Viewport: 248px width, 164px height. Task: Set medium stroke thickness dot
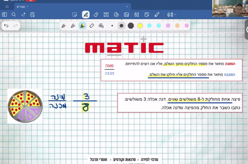[121, 26]
